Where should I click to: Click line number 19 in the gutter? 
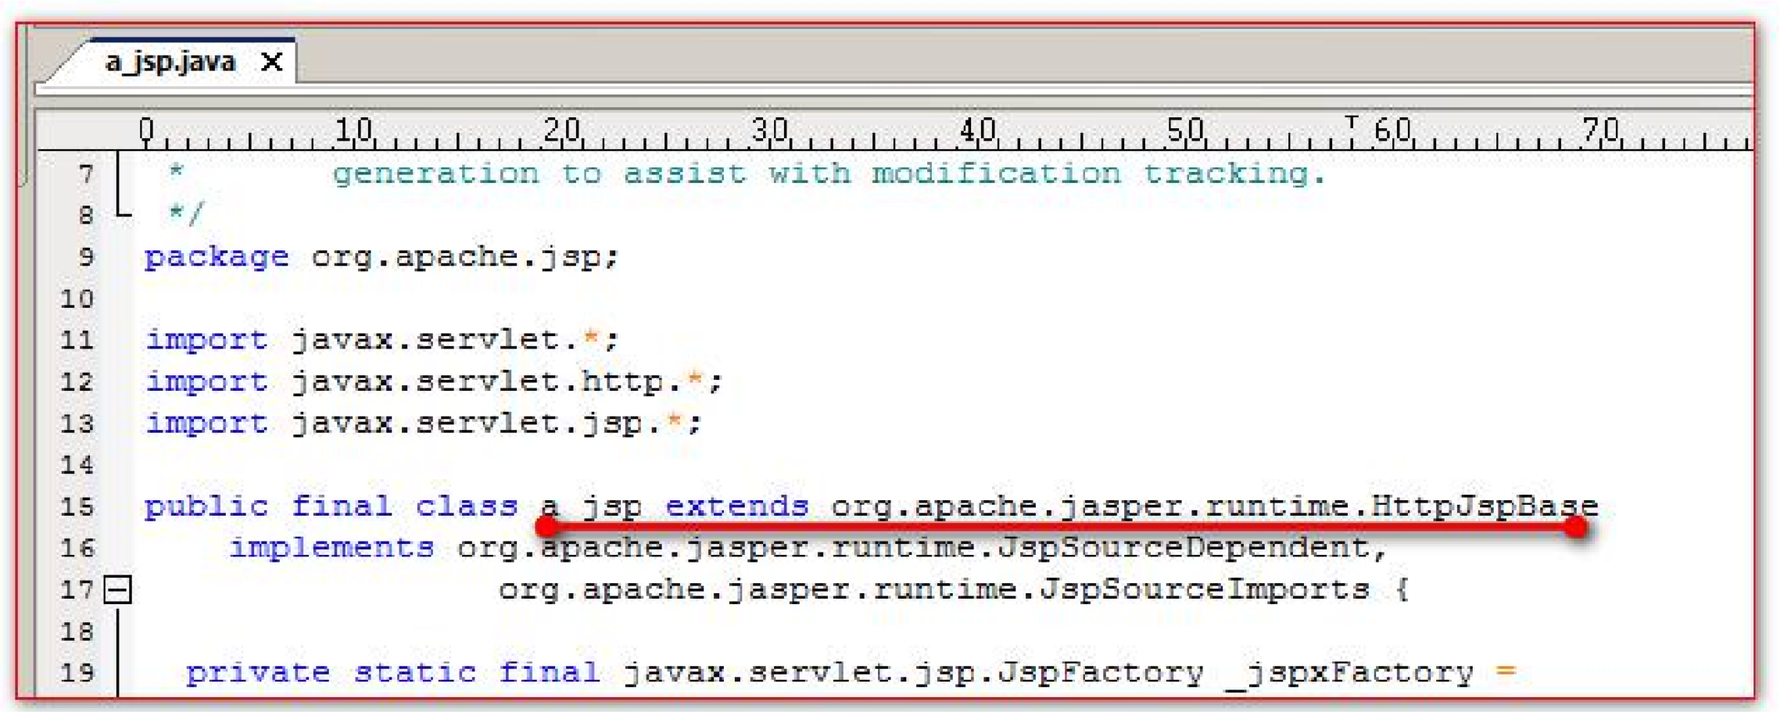77,672
